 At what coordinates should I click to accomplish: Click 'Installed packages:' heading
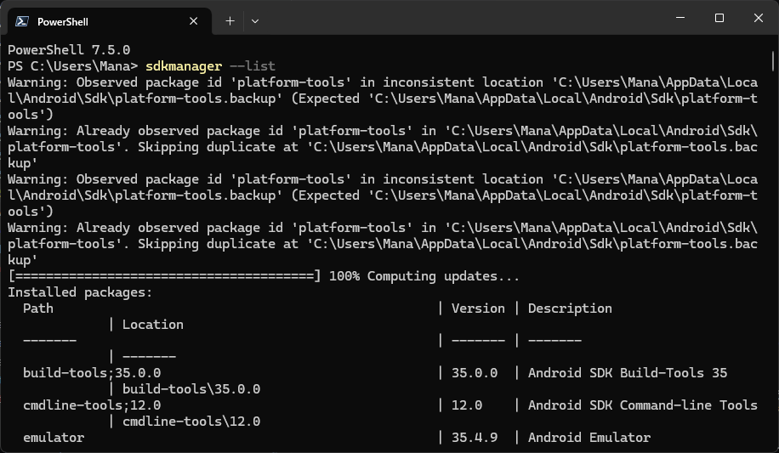80,292
